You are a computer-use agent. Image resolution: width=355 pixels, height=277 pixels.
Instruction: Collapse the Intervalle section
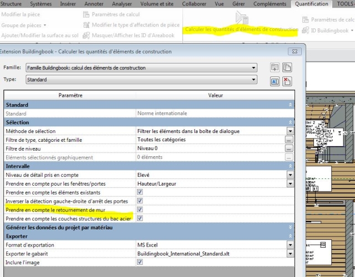290,166
